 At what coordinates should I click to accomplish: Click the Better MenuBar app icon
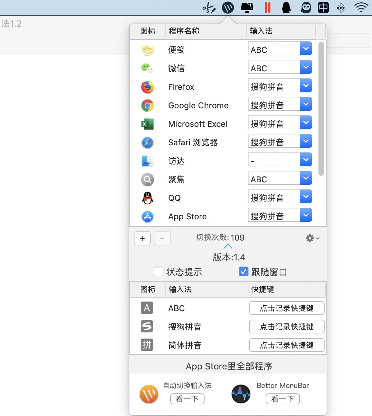click(241, 394)
